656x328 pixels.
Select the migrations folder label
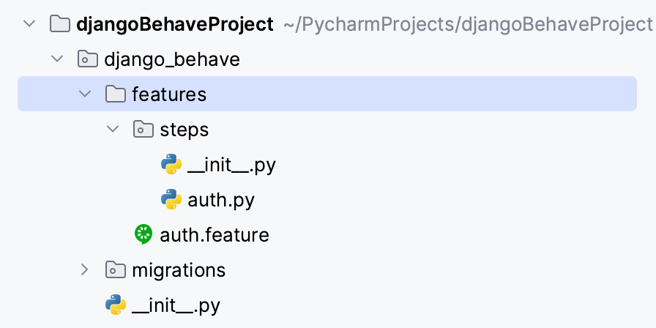pos(178,270)
